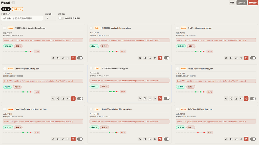Delete 3996949e@kstiu.edu.kg.json credential
This screenshot has height=145, width=259.
73,99
